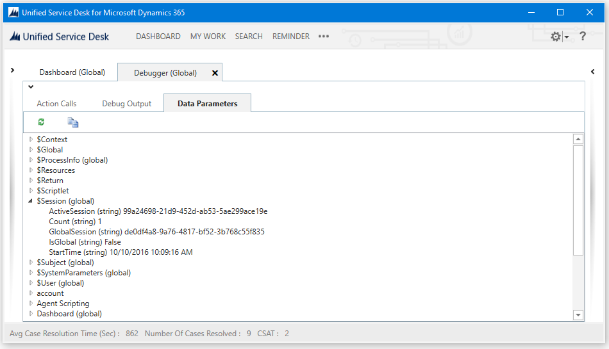
Task: Open the help question mark icon
Action: (x=583, y=37)
